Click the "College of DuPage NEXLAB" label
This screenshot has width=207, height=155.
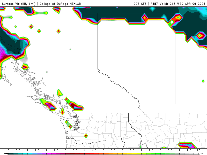click(60, 4)
